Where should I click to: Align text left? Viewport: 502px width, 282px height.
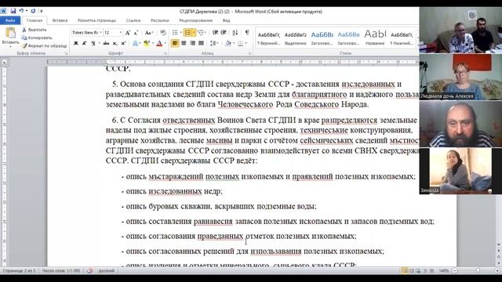point(175,43)
